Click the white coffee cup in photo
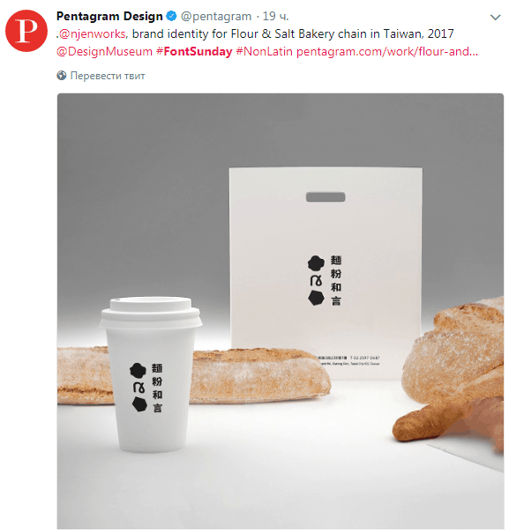509x532 pixels. point(150,375)
